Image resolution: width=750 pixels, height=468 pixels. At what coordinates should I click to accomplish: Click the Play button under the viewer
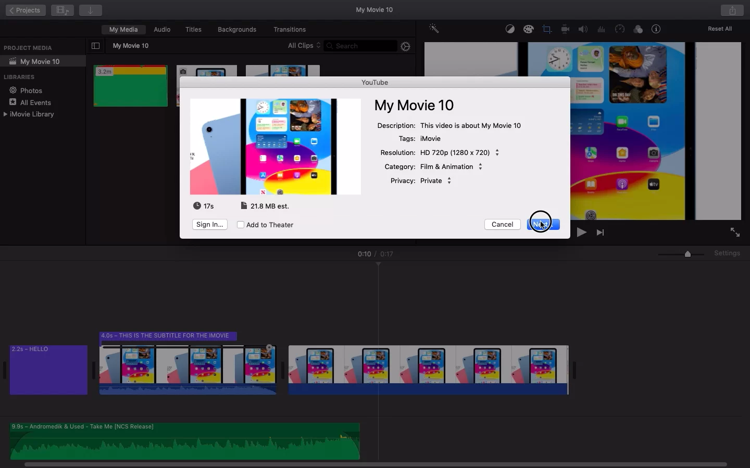click(582, 232)
